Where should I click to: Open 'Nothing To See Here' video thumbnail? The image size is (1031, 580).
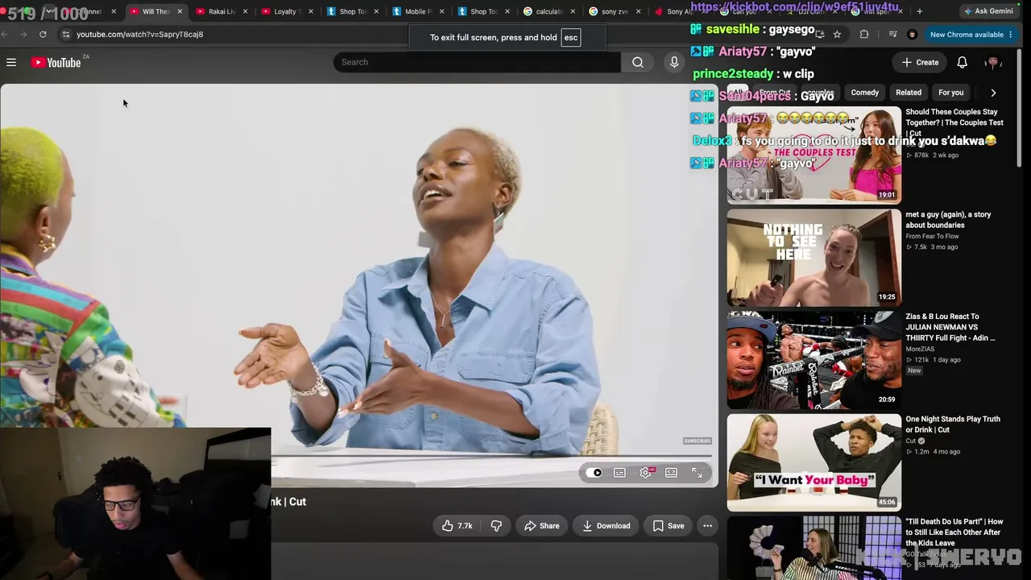point(814,258)
